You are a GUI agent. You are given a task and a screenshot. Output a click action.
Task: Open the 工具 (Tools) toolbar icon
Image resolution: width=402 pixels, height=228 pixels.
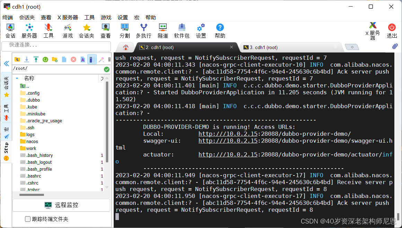(x=48, y=31)
